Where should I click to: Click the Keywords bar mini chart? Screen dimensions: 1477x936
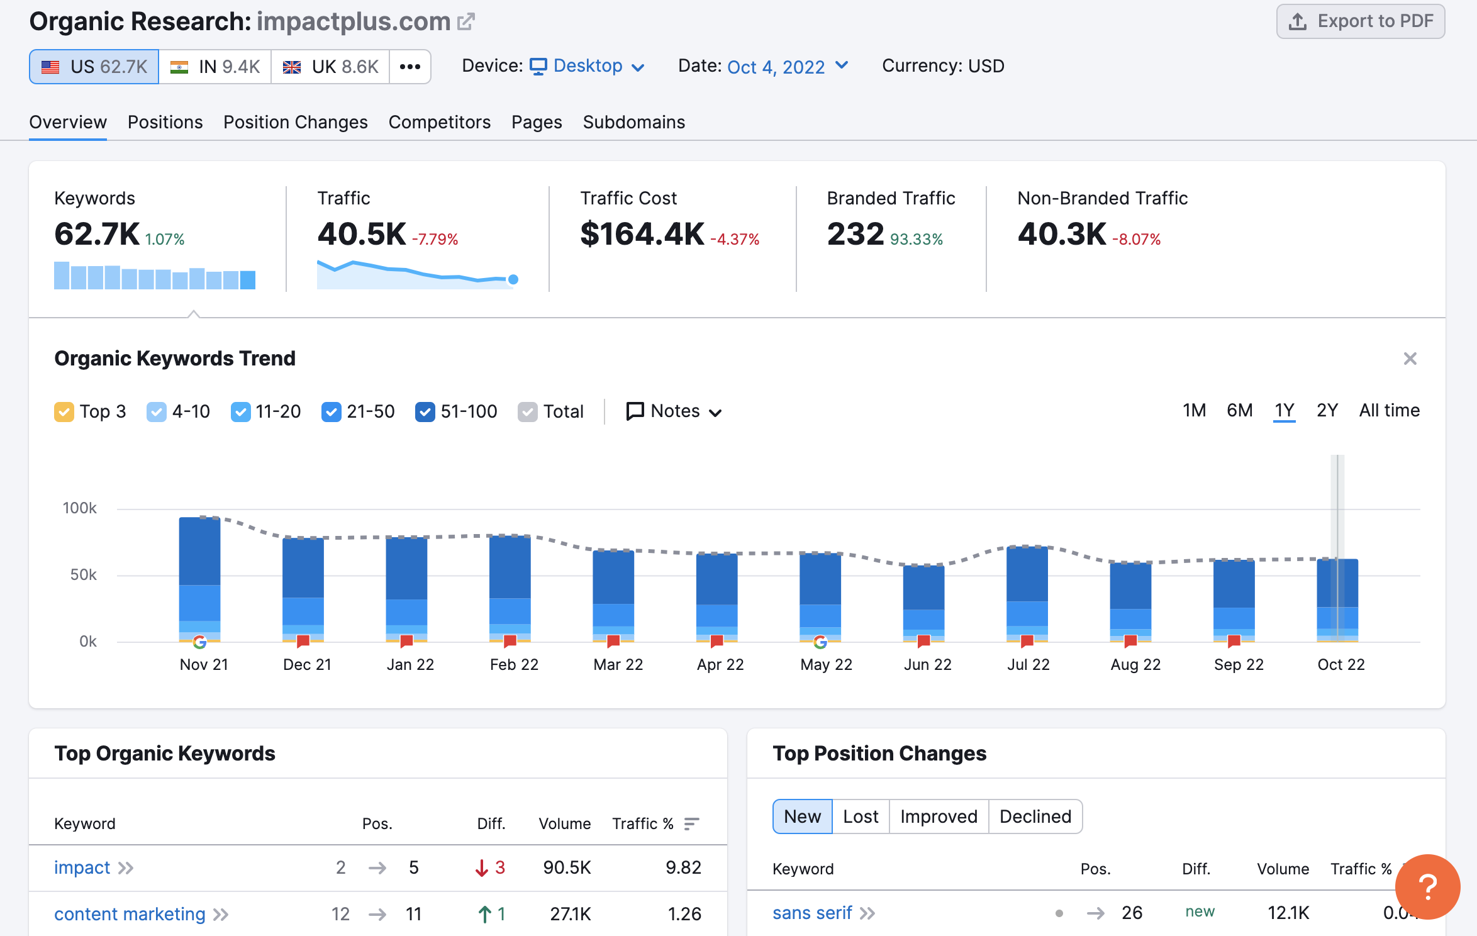155,275
